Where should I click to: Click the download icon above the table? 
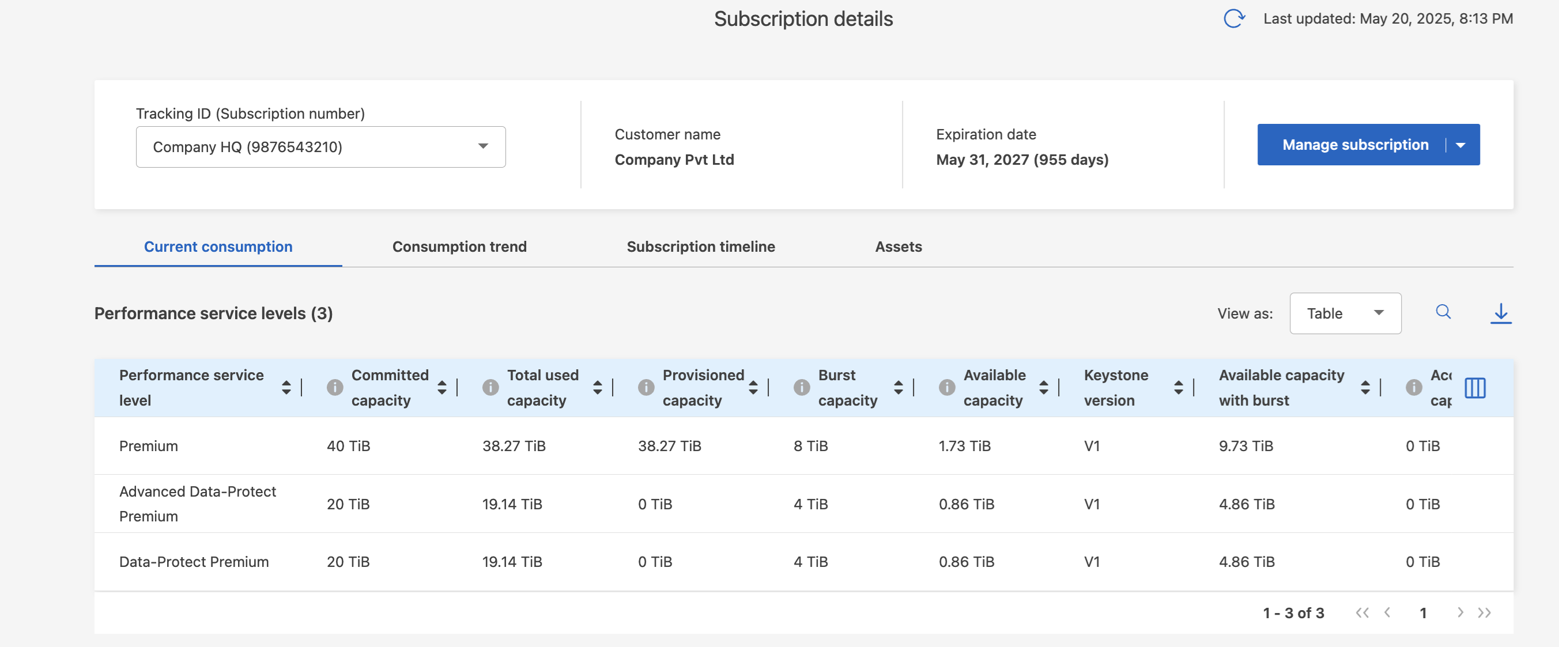click(1500, 313)
